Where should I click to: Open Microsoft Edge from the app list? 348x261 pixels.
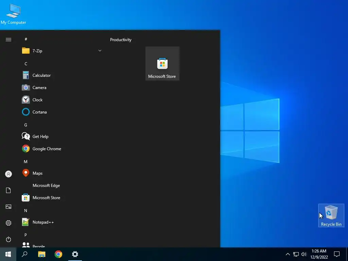coord(62,186)
